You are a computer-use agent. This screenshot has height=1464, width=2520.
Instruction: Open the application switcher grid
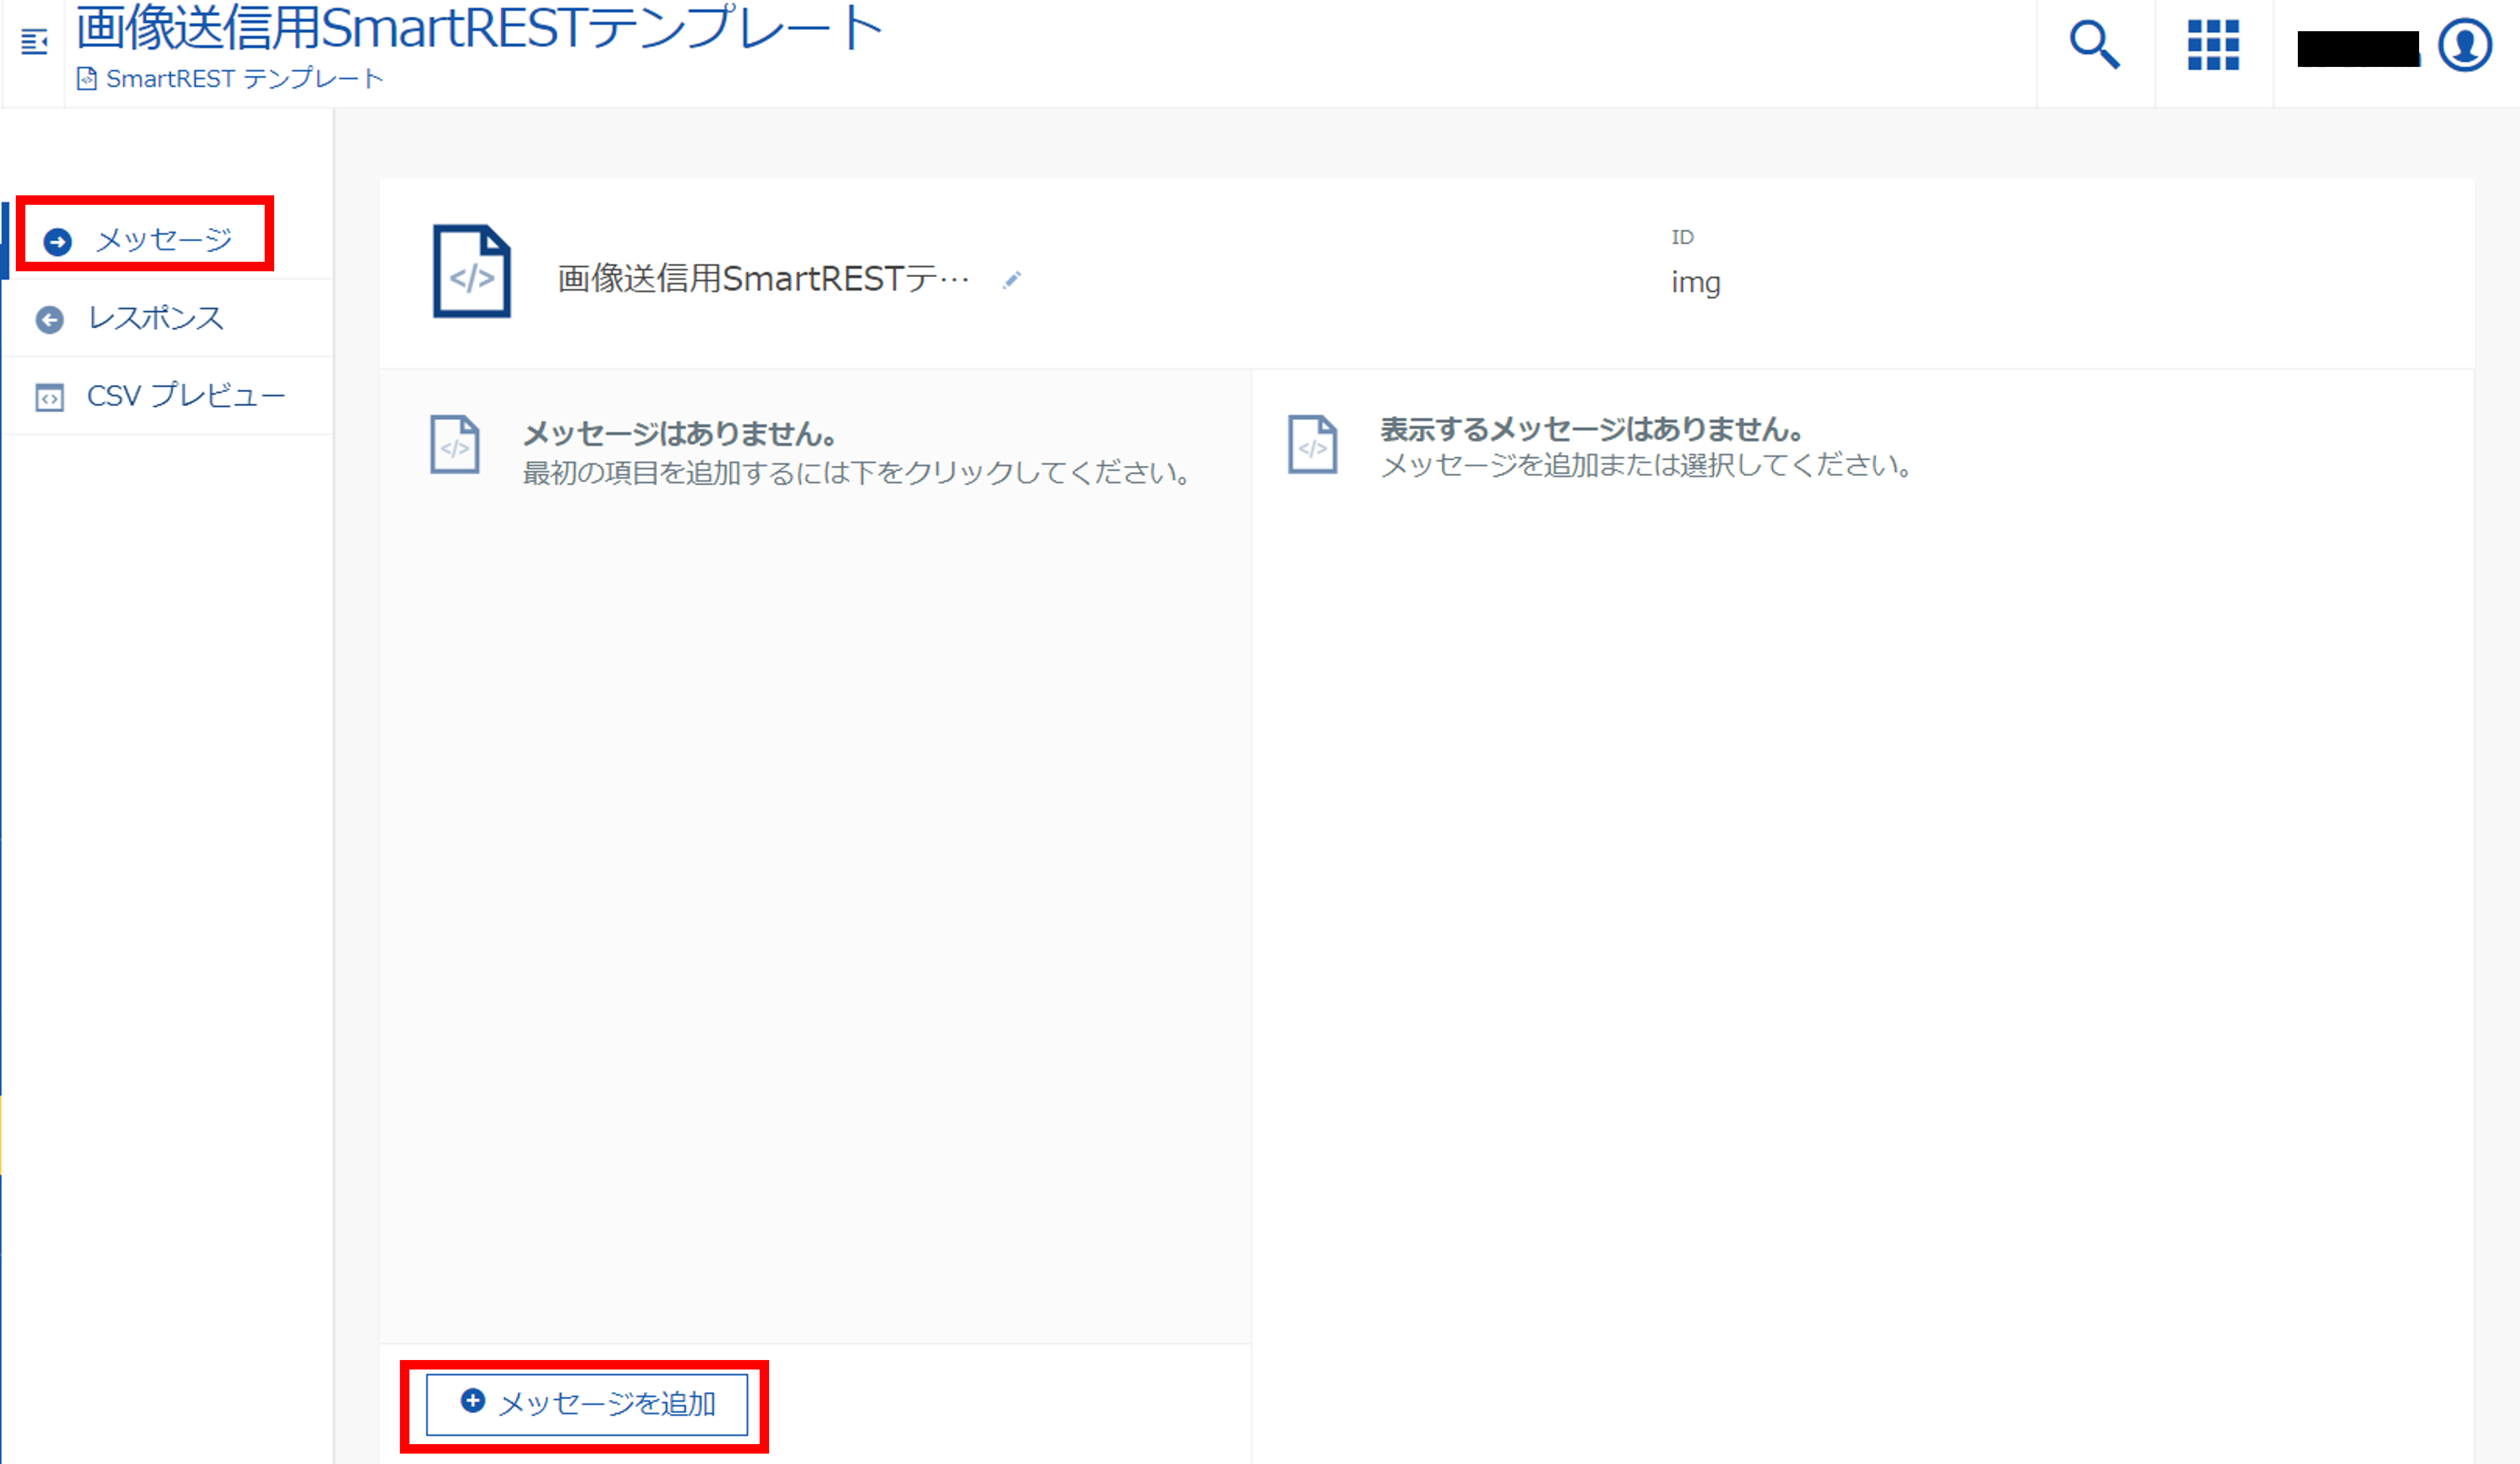pos(2213,44)
